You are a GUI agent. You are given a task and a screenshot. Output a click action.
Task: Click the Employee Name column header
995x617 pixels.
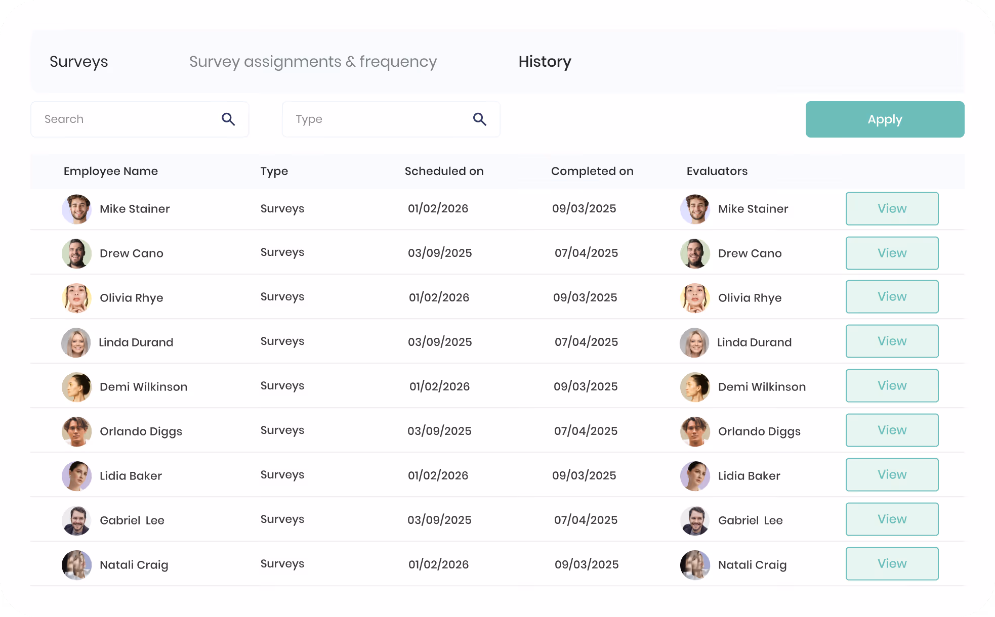pyautogui.click(x=111, y=171)
